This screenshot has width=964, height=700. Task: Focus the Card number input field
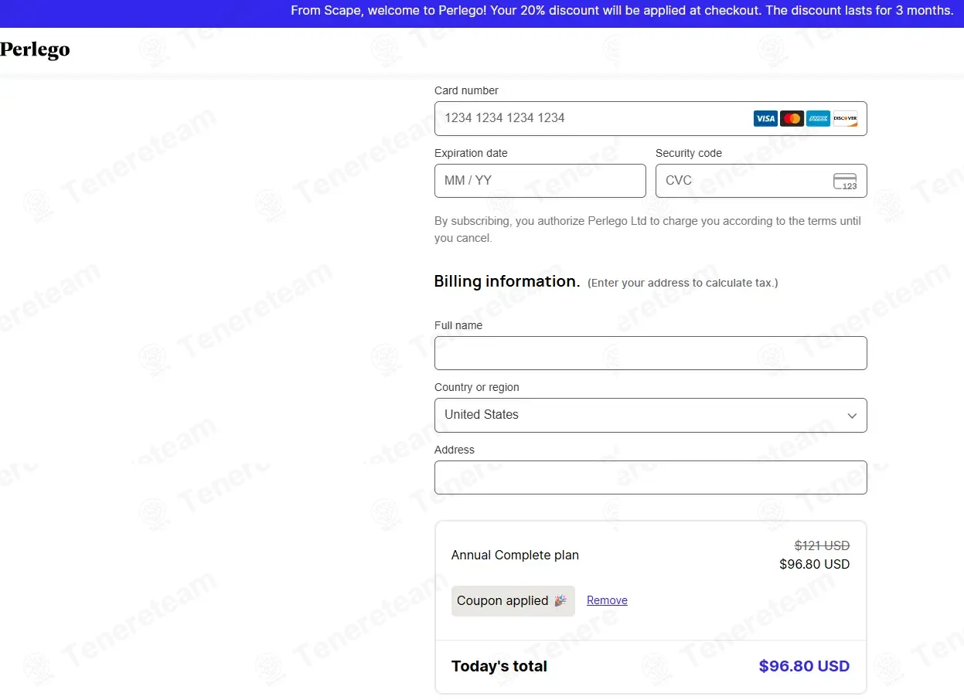pos(650,118)
